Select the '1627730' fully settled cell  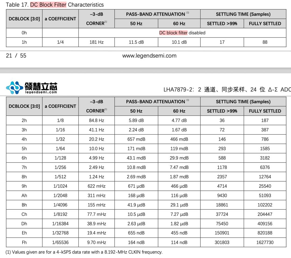pyautogui.click(x=265, y=242)
